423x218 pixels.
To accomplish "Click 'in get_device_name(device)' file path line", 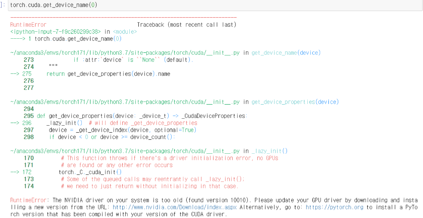I will tap(165, 53).
